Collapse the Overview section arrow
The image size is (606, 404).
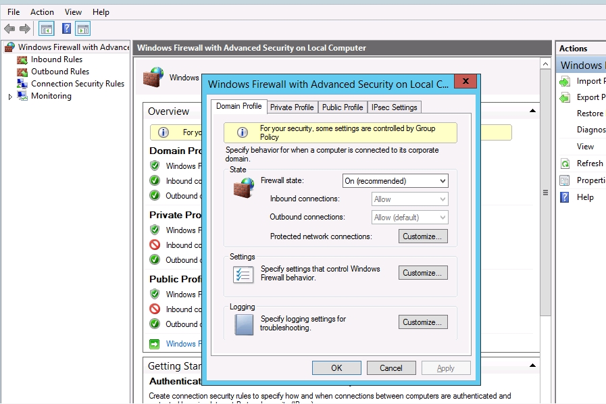[x=532, y=111]
